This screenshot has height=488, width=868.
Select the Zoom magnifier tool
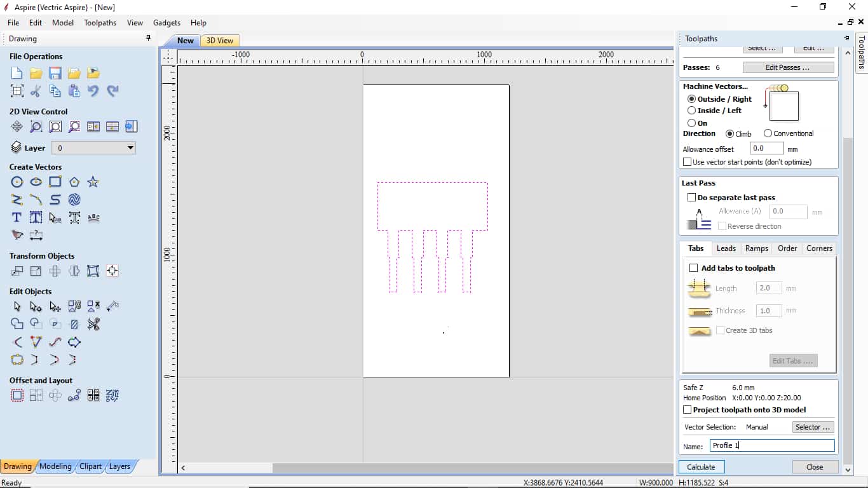(x=36, y=126)
